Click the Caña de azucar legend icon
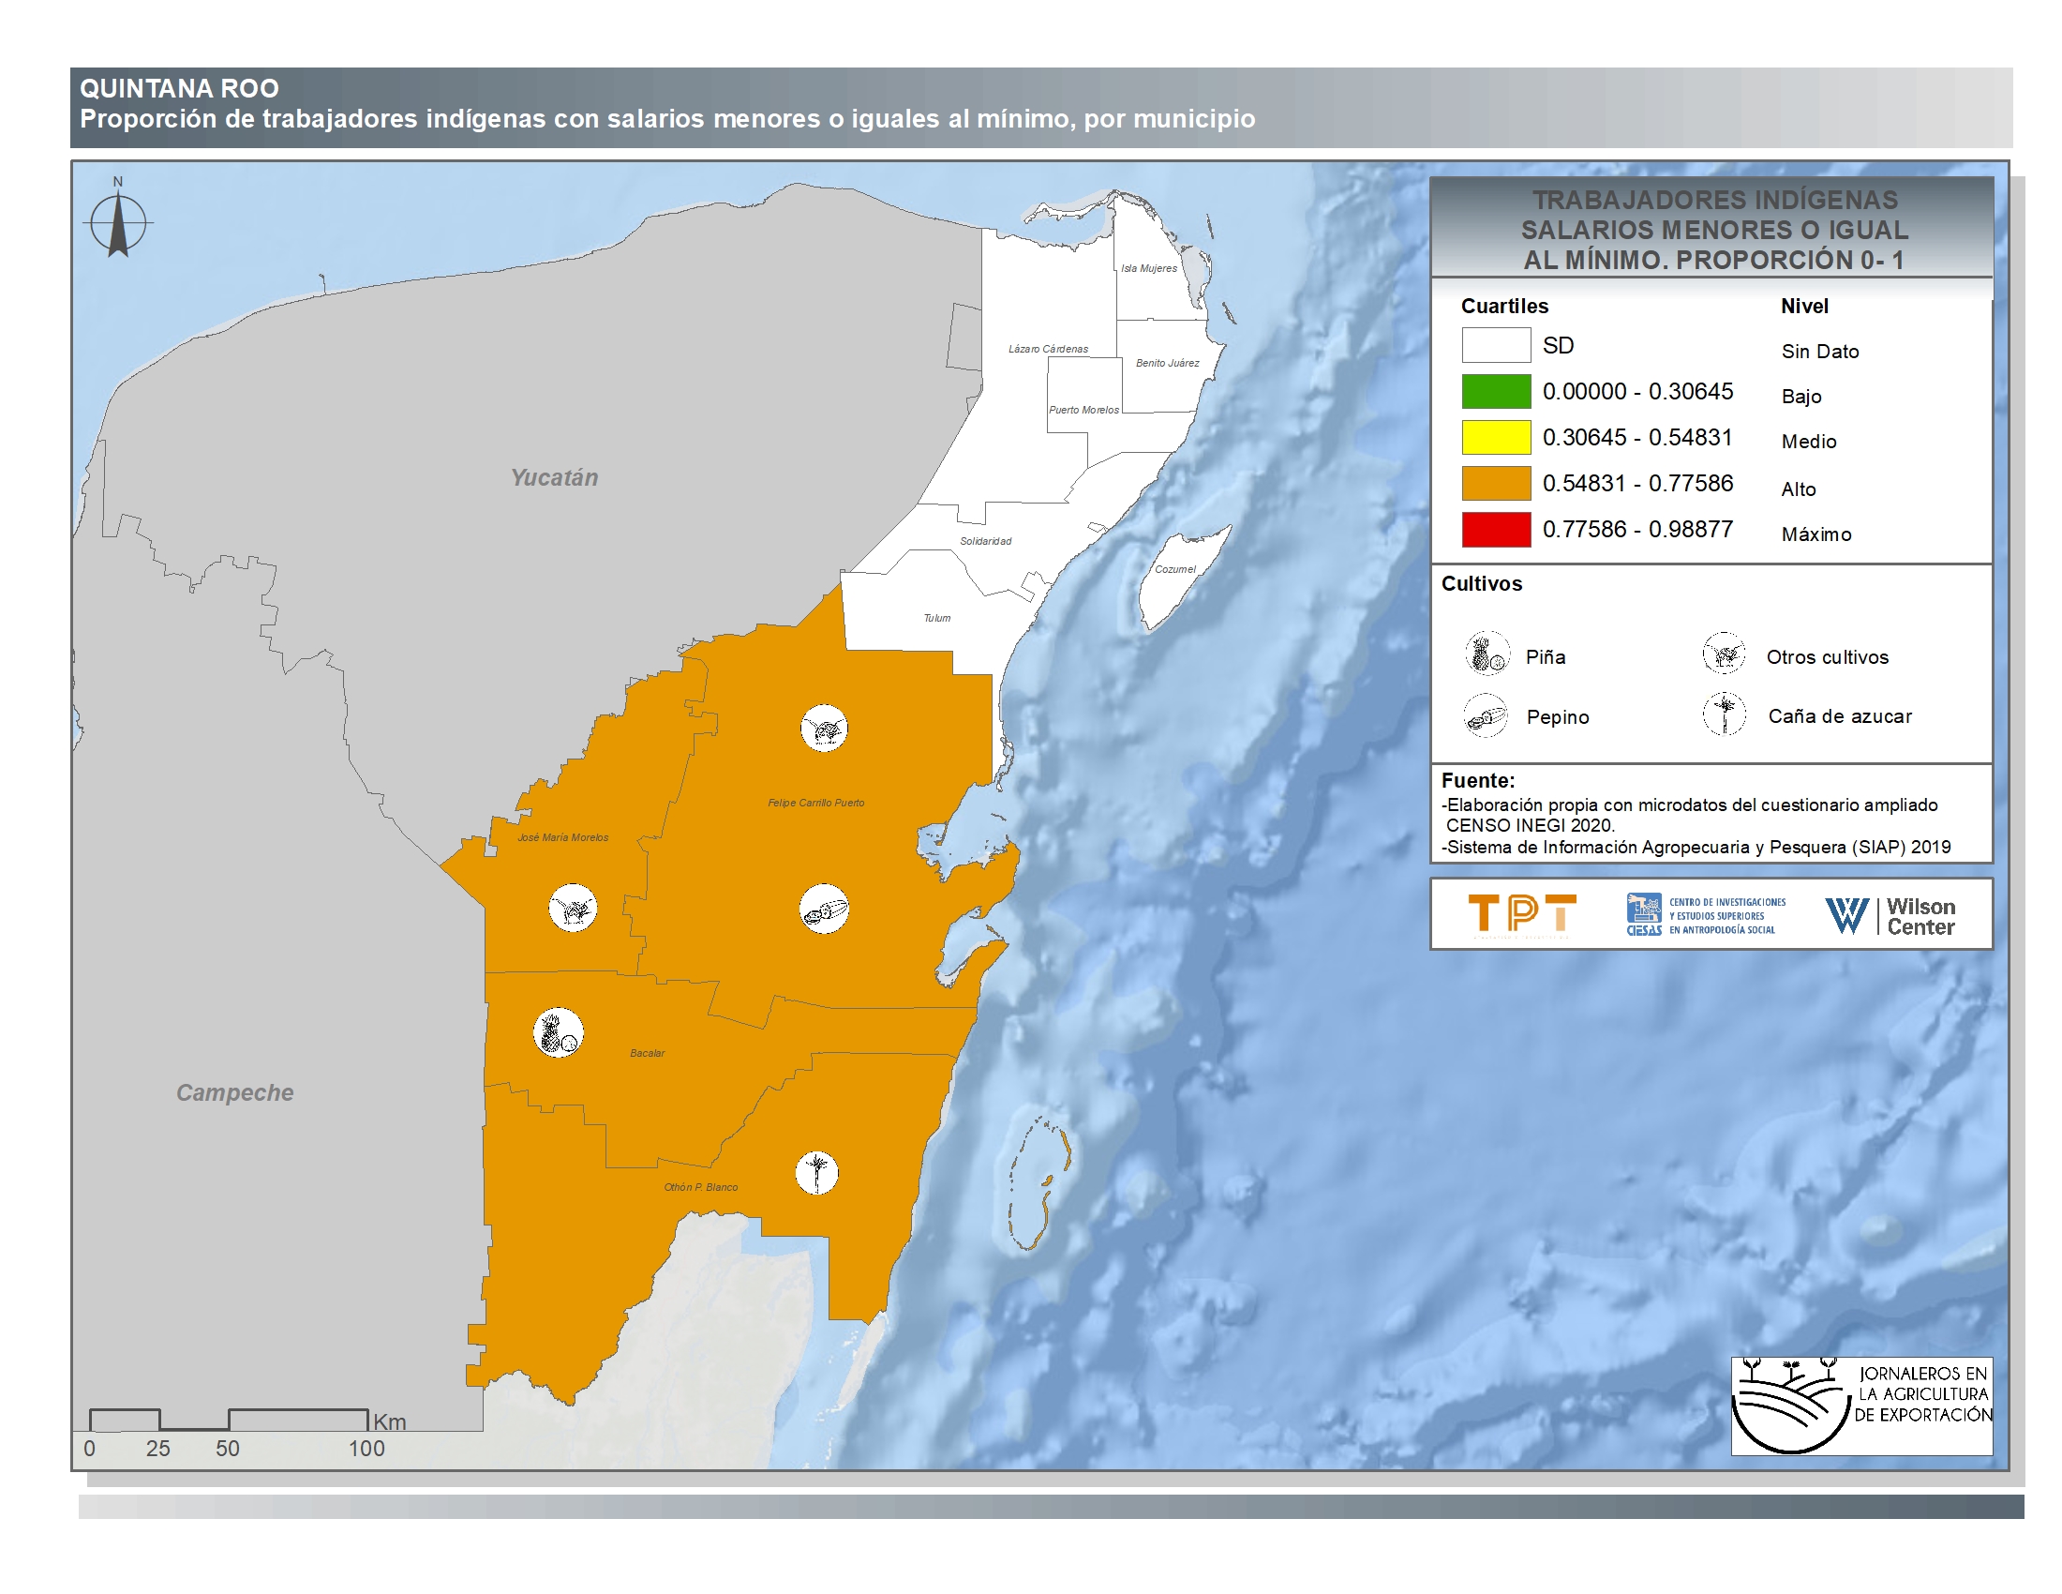 click(x=1725, y=714)
